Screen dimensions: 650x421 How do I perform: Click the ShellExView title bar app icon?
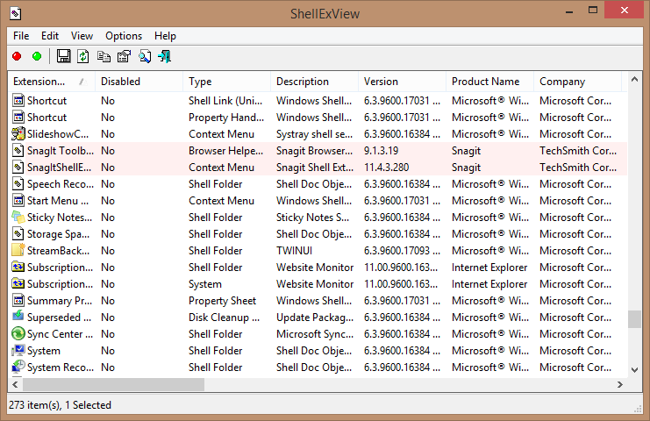pyautogui.click(x=15, y=14)
